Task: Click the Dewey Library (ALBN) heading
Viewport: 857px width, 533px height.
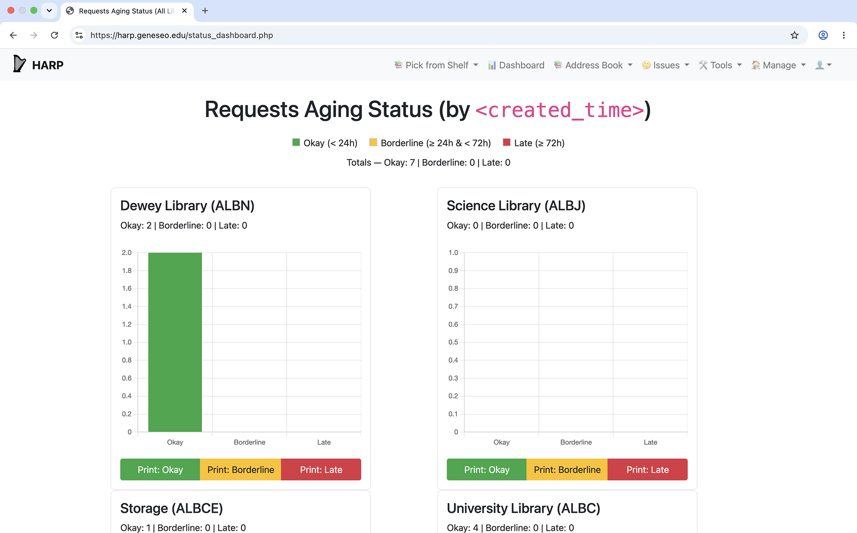Action: coord(187,205)
